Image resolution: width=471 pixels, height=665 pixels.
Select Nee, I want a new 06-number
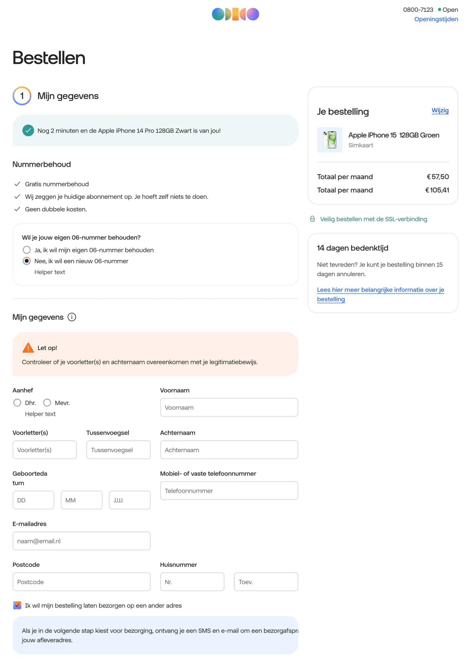click(27, 261)
